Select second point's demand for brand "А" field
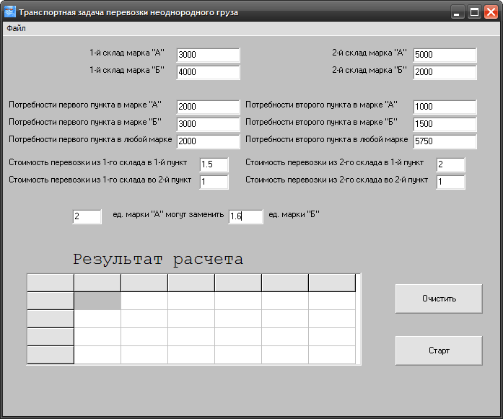Image resolution: width=503 pixels, height=419 pixels. (x=445, y=107)
